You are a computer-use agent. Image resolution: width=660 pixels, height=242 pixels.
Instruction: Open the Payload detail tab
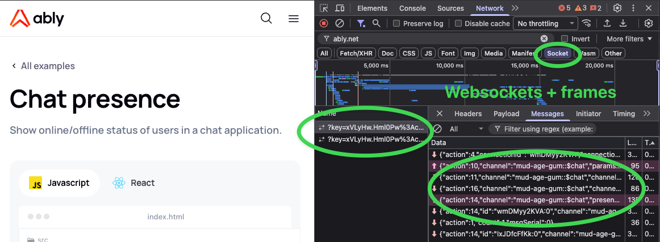coord(507,113)
